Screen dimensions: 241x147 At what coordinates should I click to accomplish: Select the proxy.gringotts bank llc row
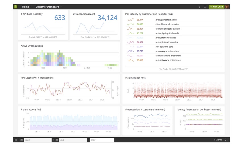pyautogui.click(x=173, y=20)
